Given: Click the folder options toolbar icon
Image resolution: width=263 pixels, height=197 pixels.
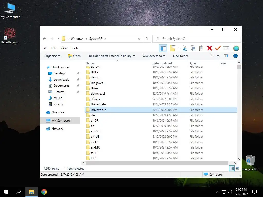Looking at the screenshot, I should click(x=173, y=48).
